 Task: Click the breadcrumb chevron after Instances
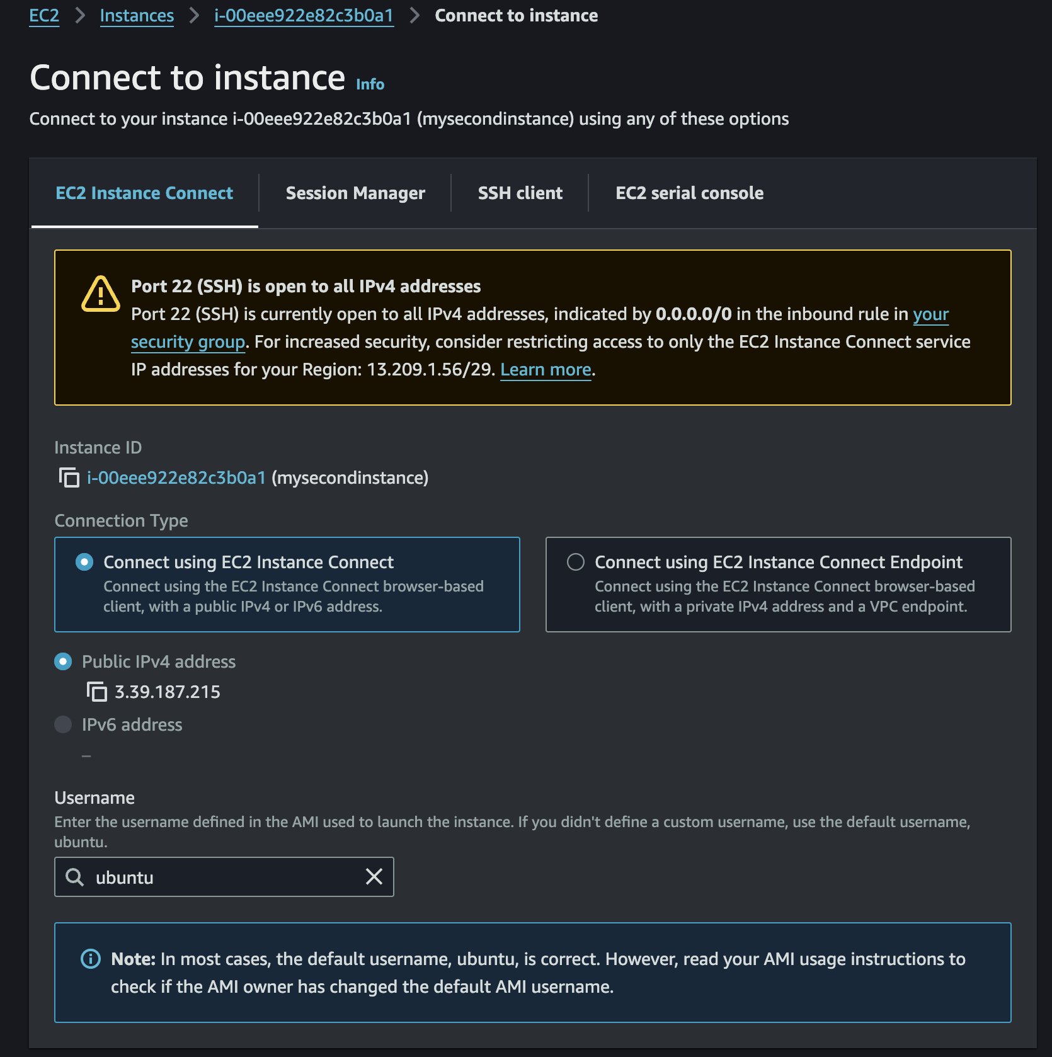pyautogui.click(x=194, y=16)
